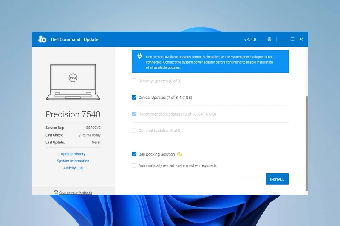Uncheck the Dell Docking Solution checkbox
The width and height of the screenshot is (340, 226).
click(x=134, y=155)
